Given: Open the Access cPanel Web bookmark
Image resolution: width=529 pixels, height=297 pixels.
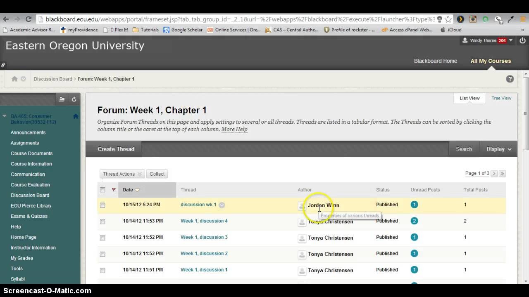Looking at the screenshot, I should (407, 30).
